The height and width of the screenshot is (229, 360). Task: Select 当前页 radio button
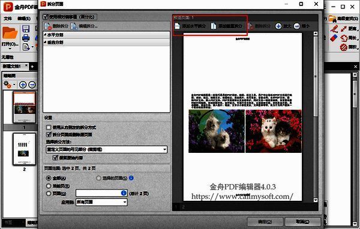click(49, 186)
